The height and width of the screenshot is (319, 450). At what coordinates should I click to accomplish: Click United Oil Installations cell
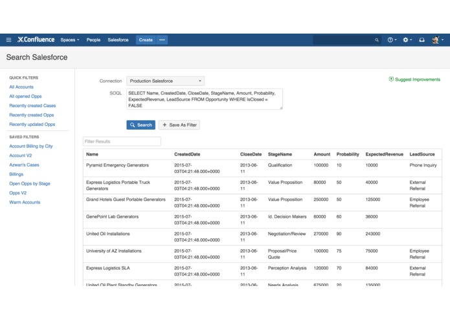(108, 234)
